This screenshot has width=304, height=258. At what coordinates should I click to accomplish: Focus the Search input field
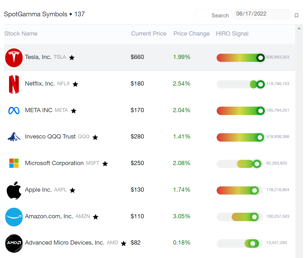point(213,15)
